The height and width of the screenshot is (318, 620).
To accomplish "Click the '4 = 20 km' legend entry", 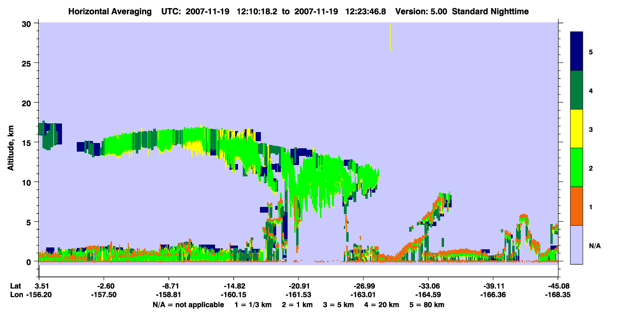I will [x=382, y=305].
